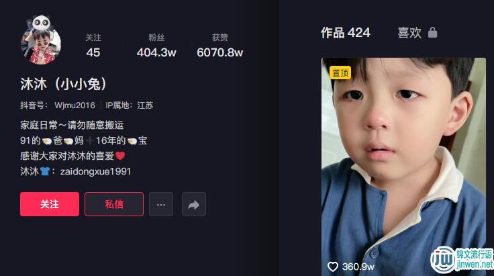Switch to the 作品 424 tab
The height and width of the screenshot is (276, 494).
pyautogui.click(x=345, y=33)
